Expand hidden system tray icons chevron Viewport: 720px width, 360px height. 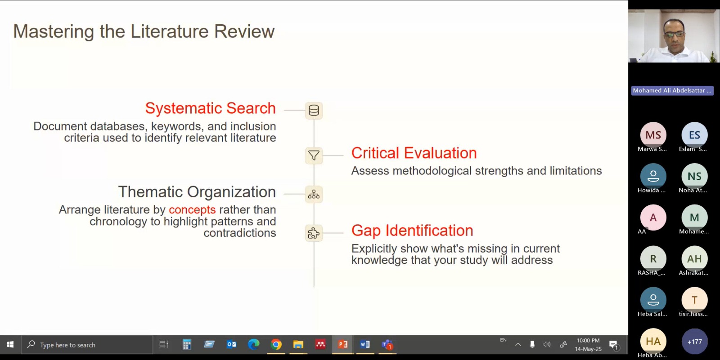point(518,345)
